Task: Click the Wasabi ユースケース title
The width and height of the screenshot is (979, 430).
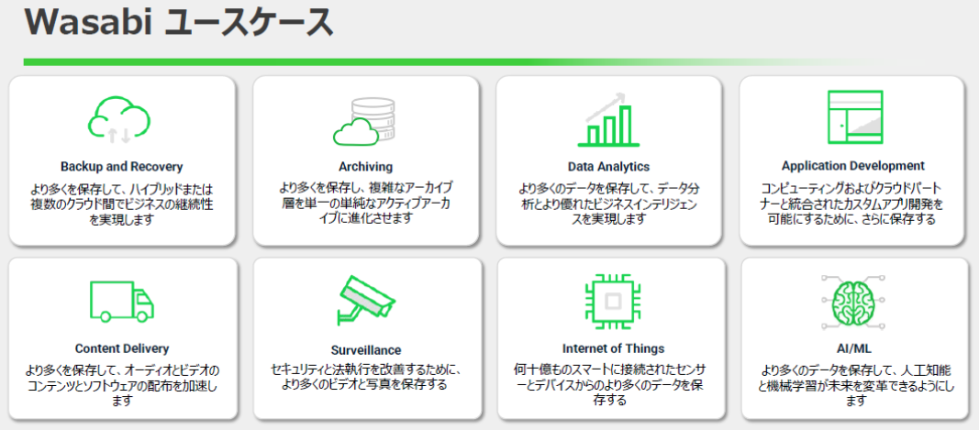Action: (177, 24)
